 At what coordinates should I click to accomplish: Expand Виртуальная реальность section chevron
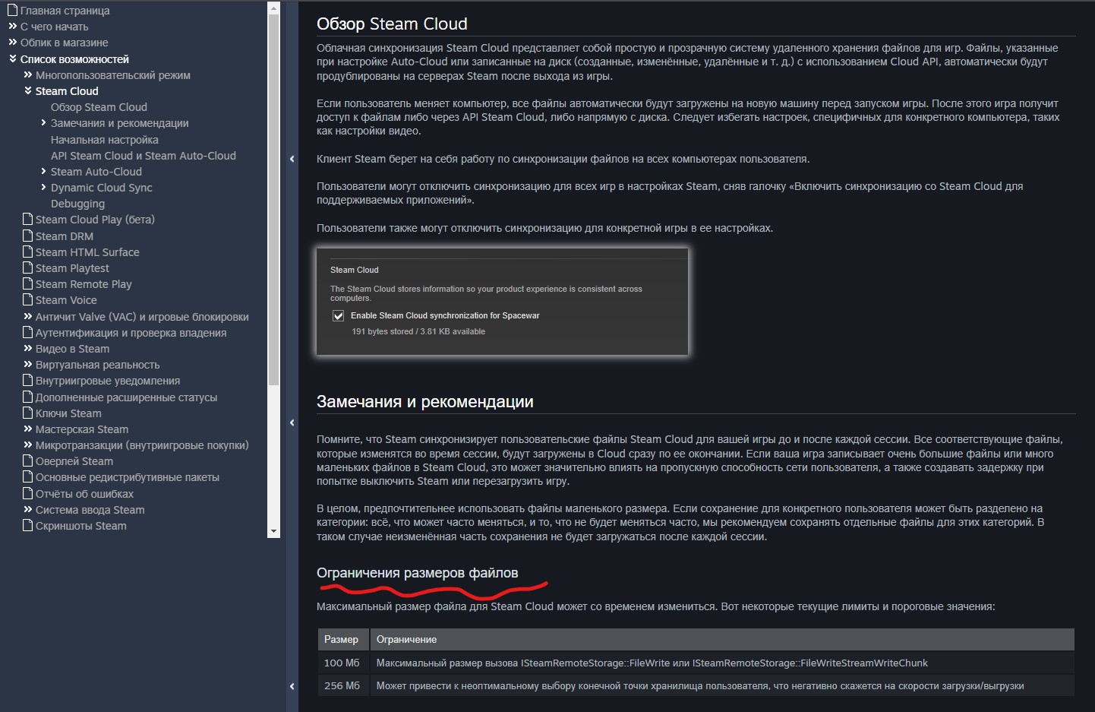pos(27,364)
